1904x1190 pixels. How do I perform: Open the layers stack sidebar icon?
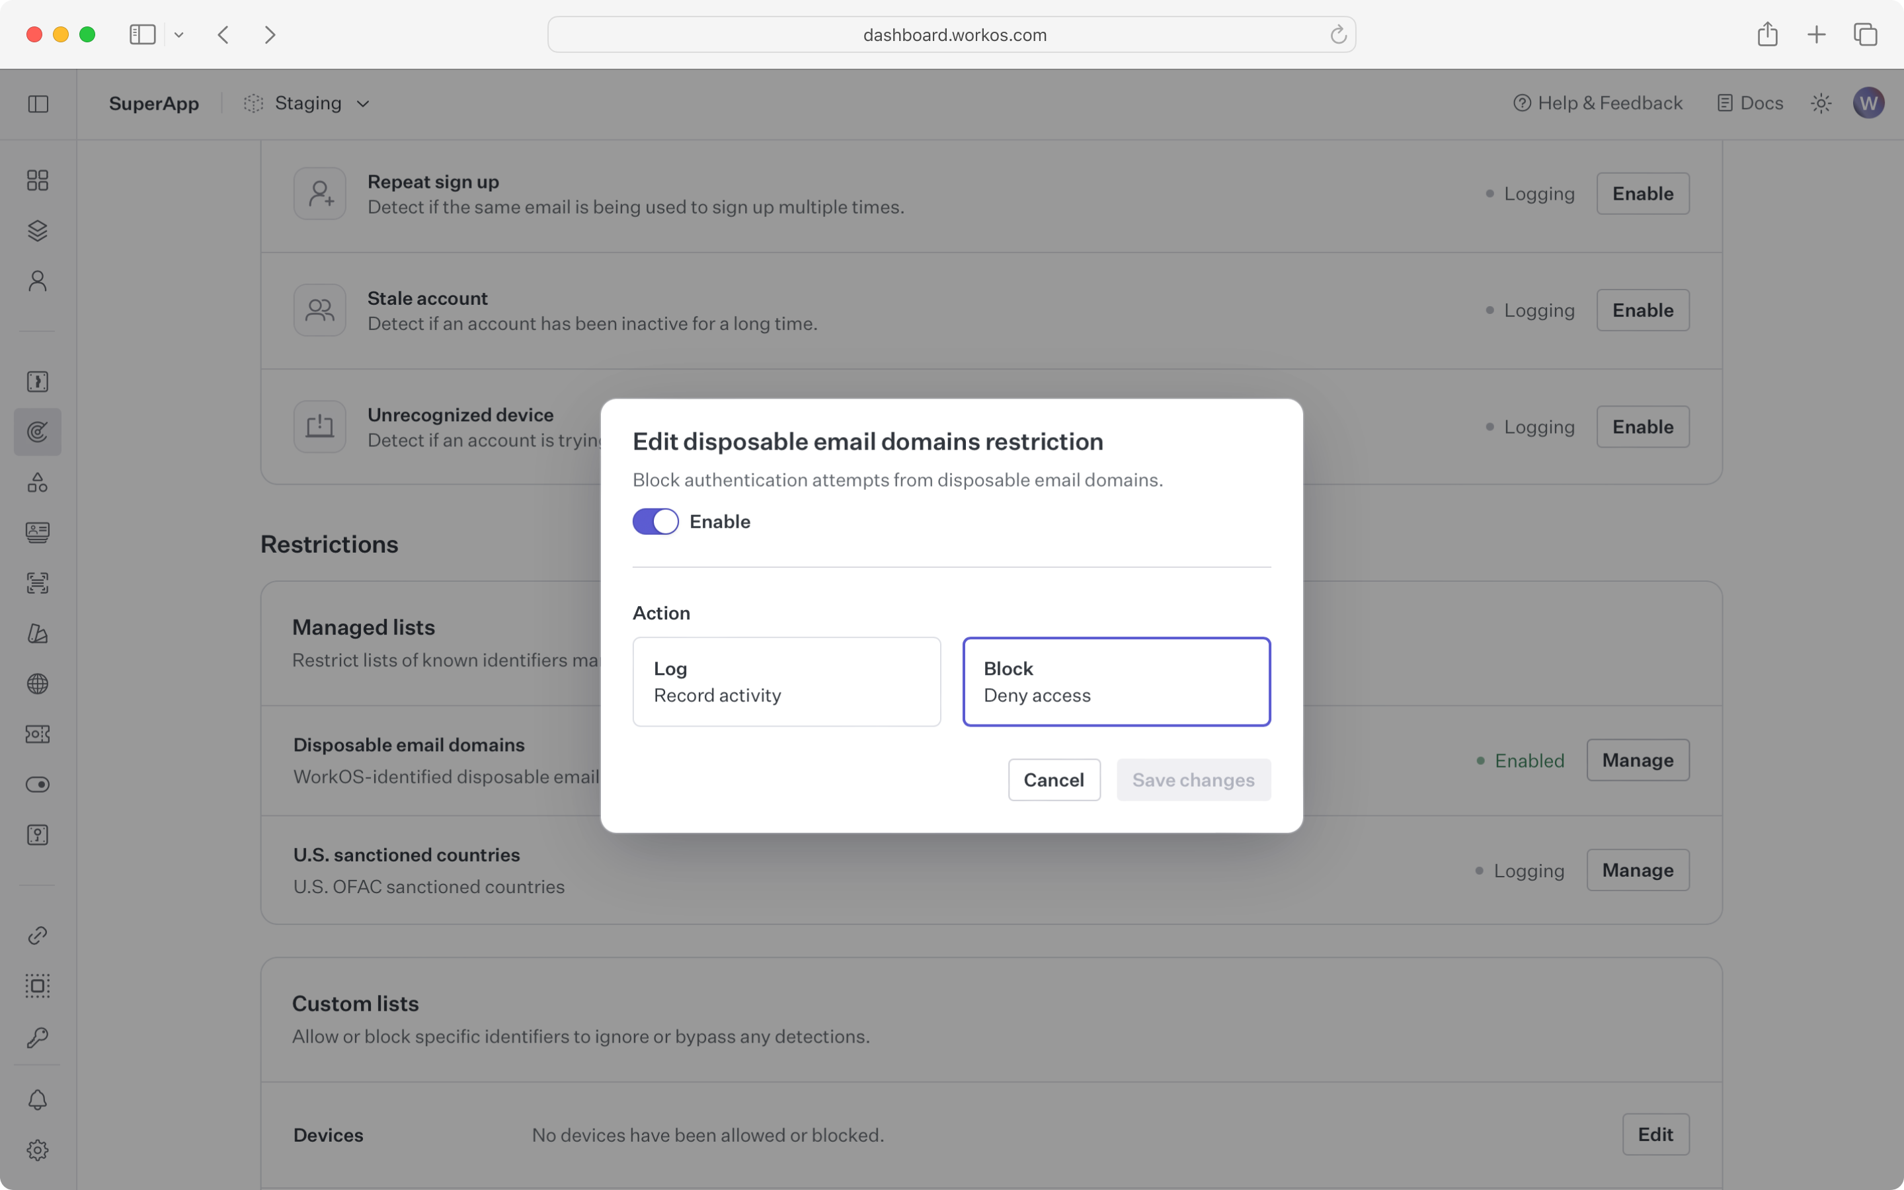point(38,231)
